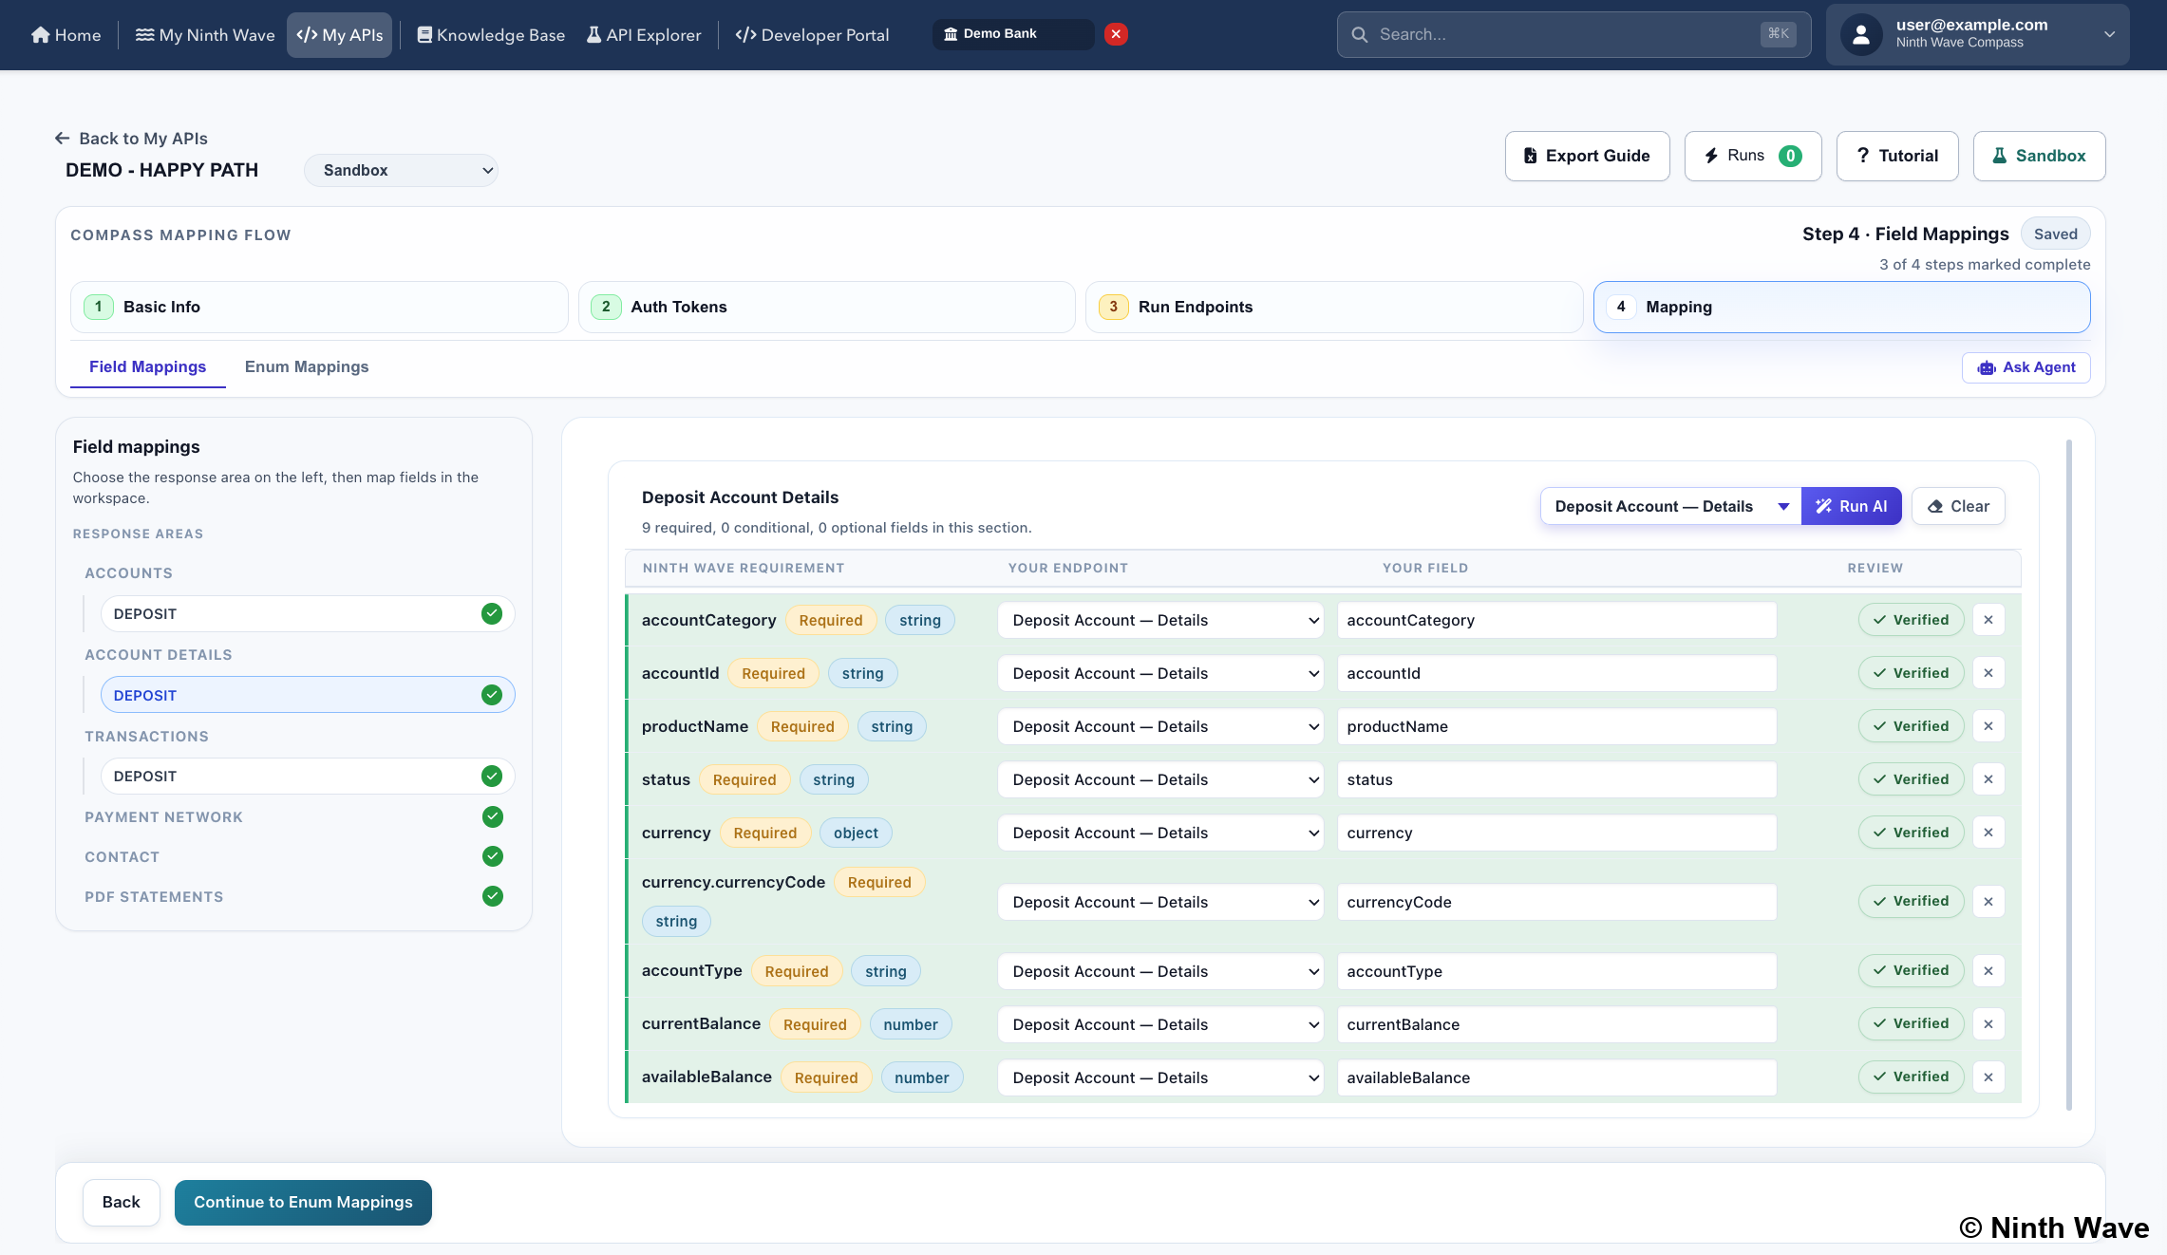
Task: Remove accountId mapping with X icon
Action: pyautogui.click(x=1988, y=673)
